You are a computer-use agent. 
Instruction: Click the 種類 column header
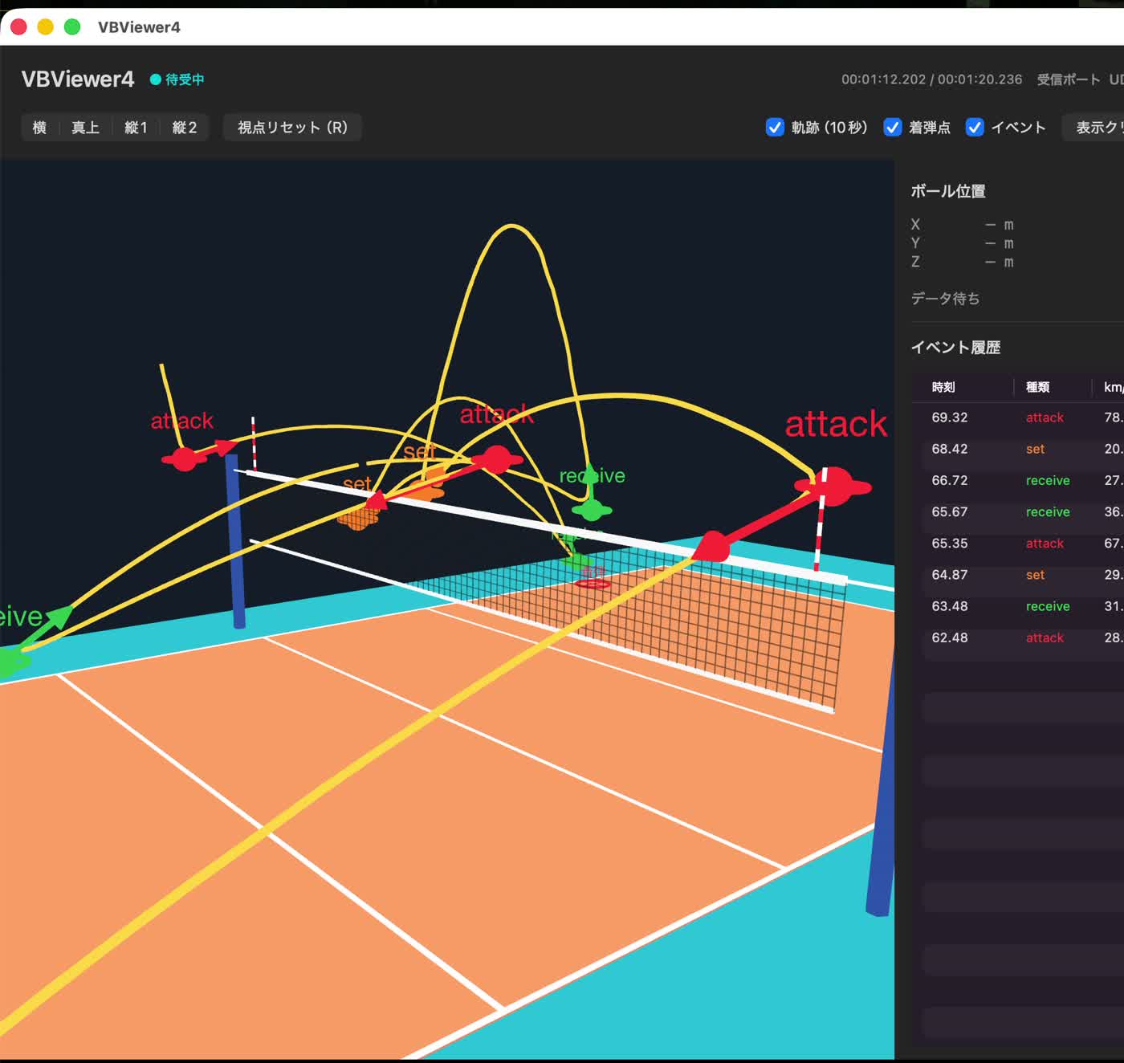1037,387
